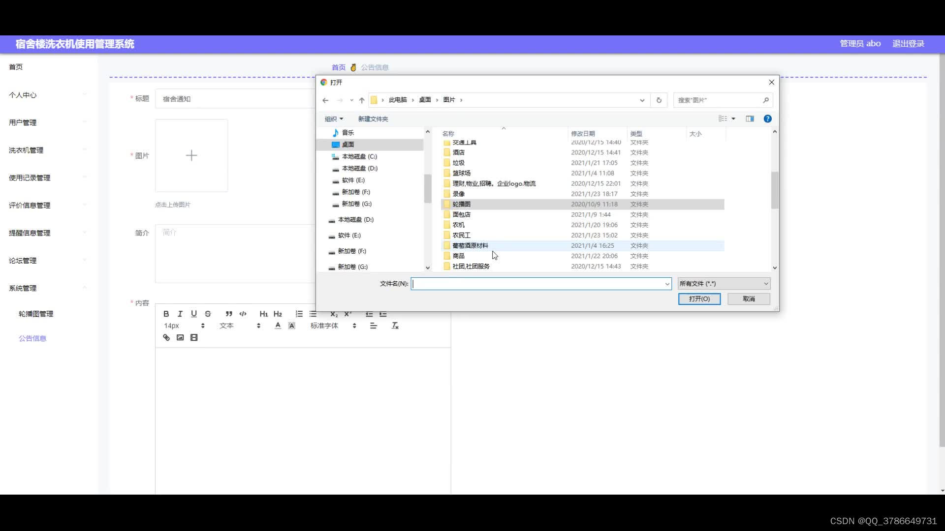
Task: Open the 标准字体 font family dropdown
Action: point(333,325)
